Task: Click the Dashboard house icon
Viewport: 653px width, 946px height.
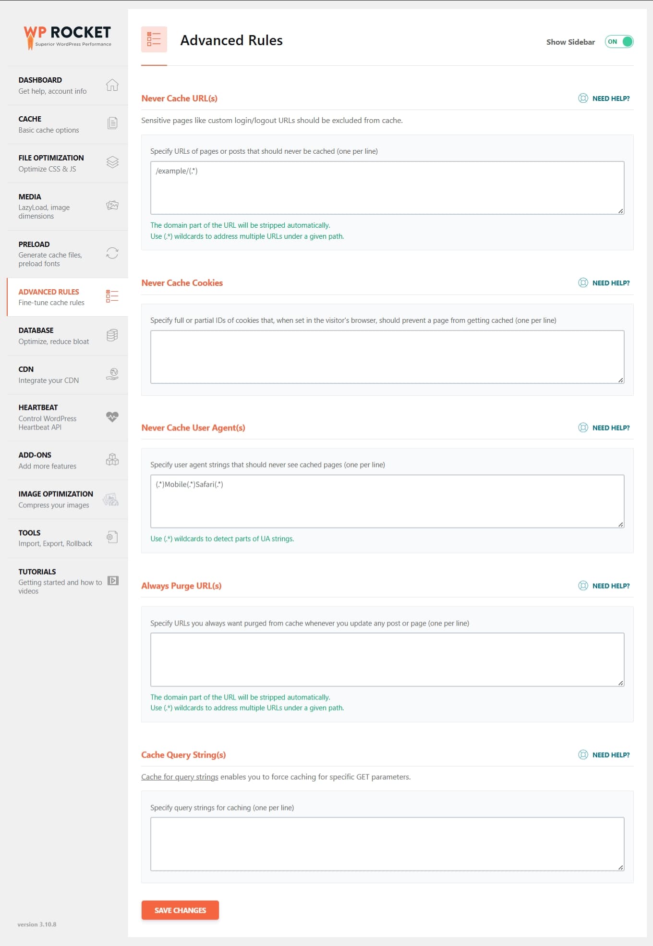Action: pos(112,85)
